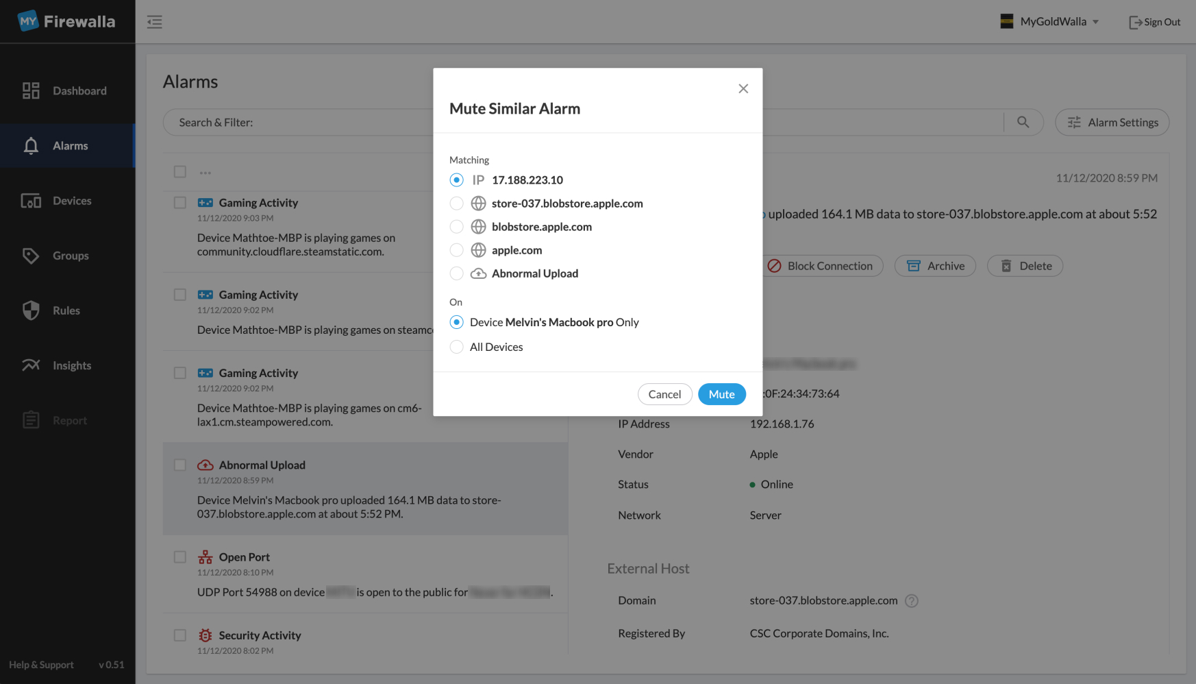Check the Gaming Activity 9:03 PM alarm
1196x684 pixels.
tap(179, 203)
